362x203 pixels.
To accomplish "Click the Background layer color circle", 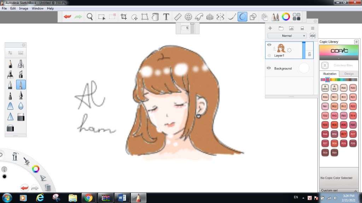I will point(304,68).
